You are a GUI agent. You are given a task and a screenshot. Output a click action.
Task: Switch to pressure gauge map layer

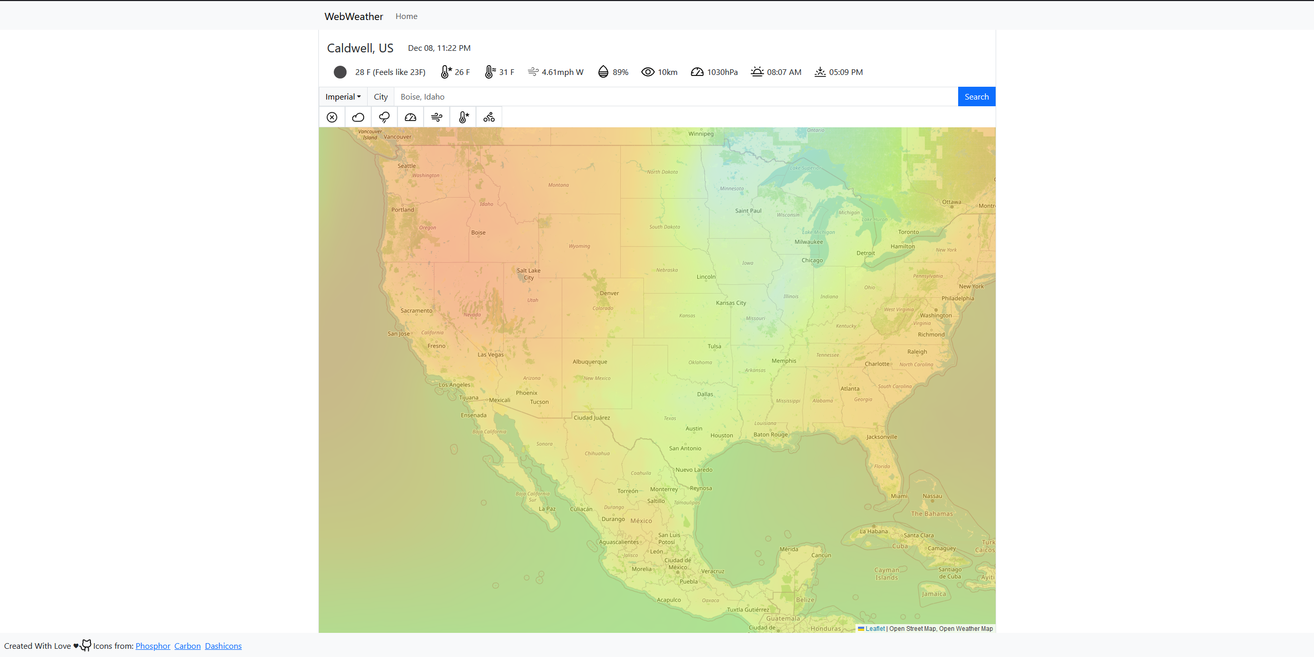tap(411, 118)
